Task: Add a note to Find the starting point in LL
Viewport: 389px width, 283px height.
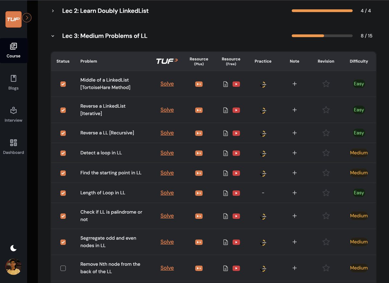Action: (x=295, y=173)
